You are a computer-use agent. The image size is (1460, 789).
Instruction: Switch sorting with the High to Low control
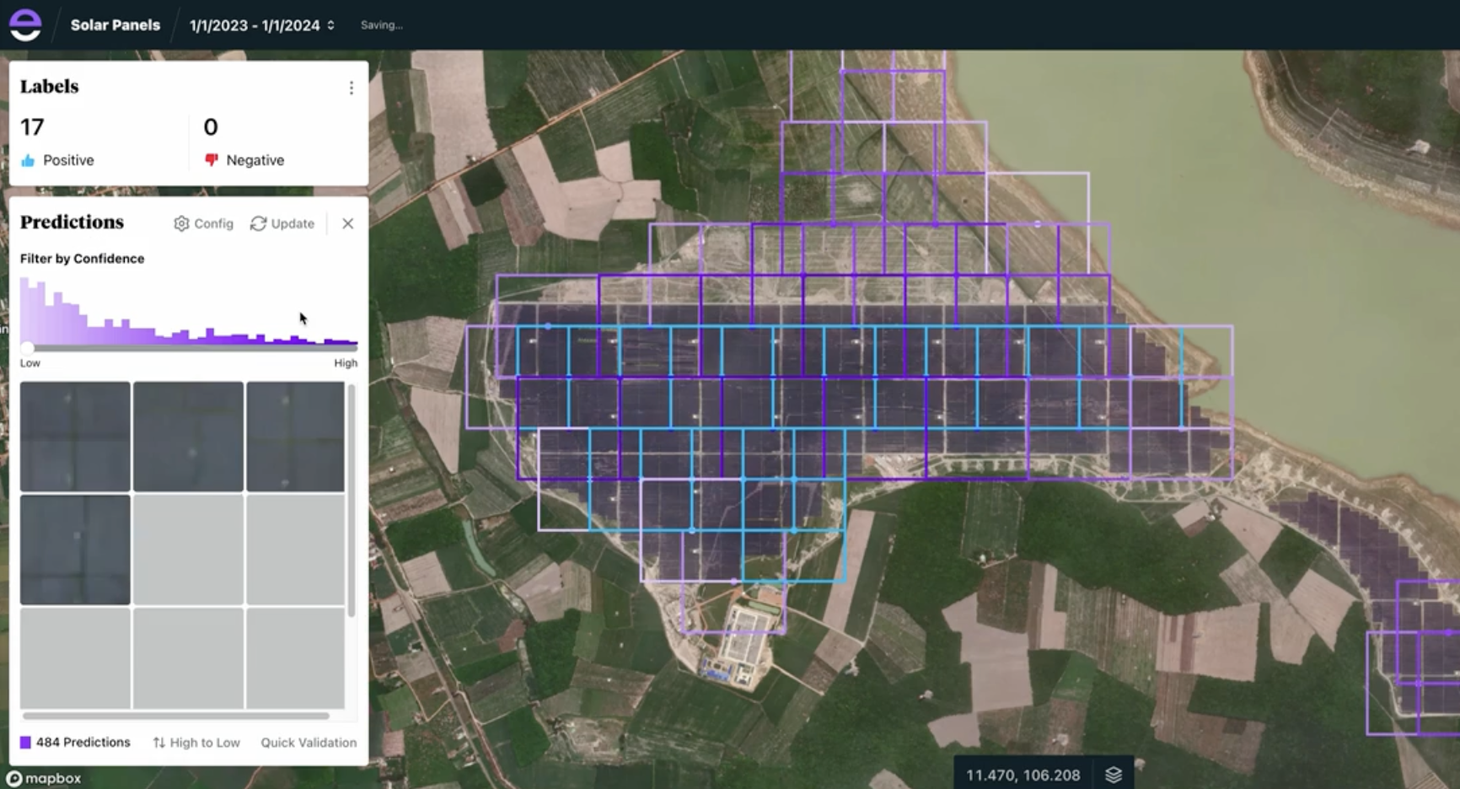[x=204, y=743]
